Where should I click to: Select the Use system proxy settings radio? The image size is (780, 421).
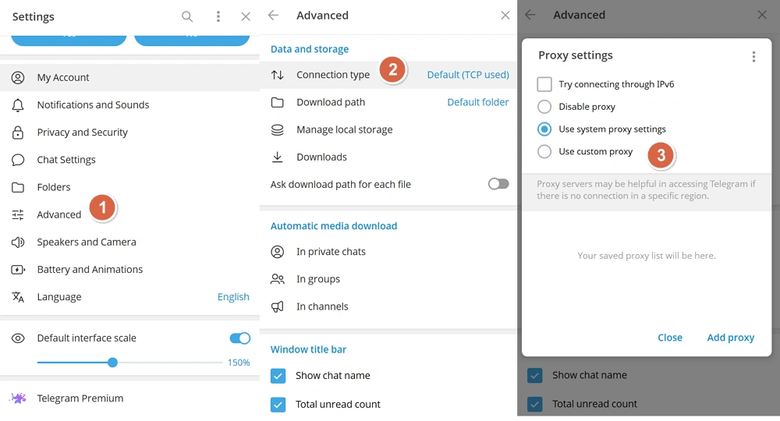pos(544,129)
